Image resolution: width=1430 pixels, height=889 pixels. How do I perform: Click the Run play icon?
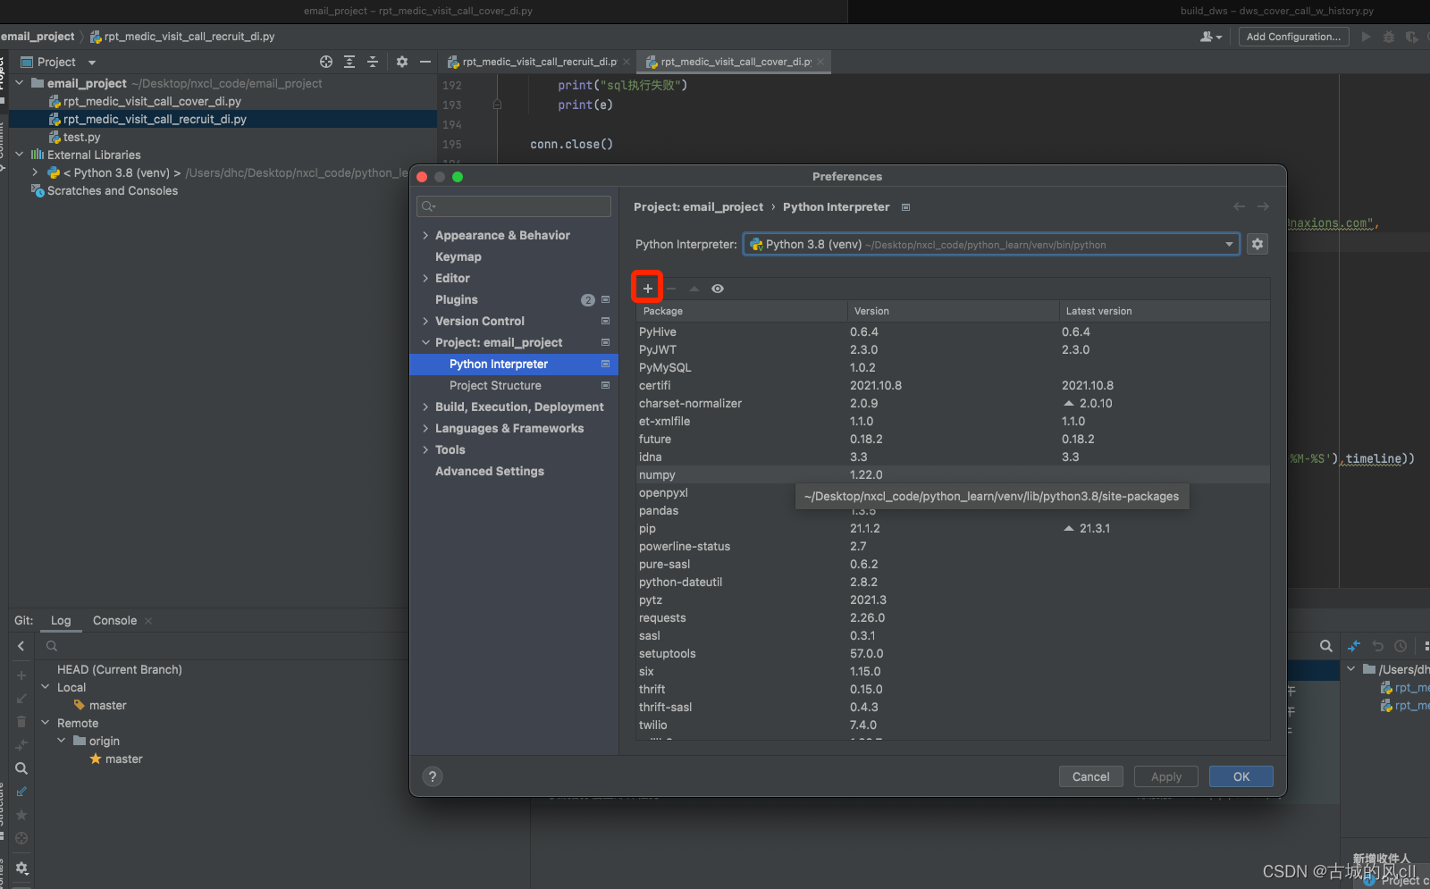(1366, 37)
